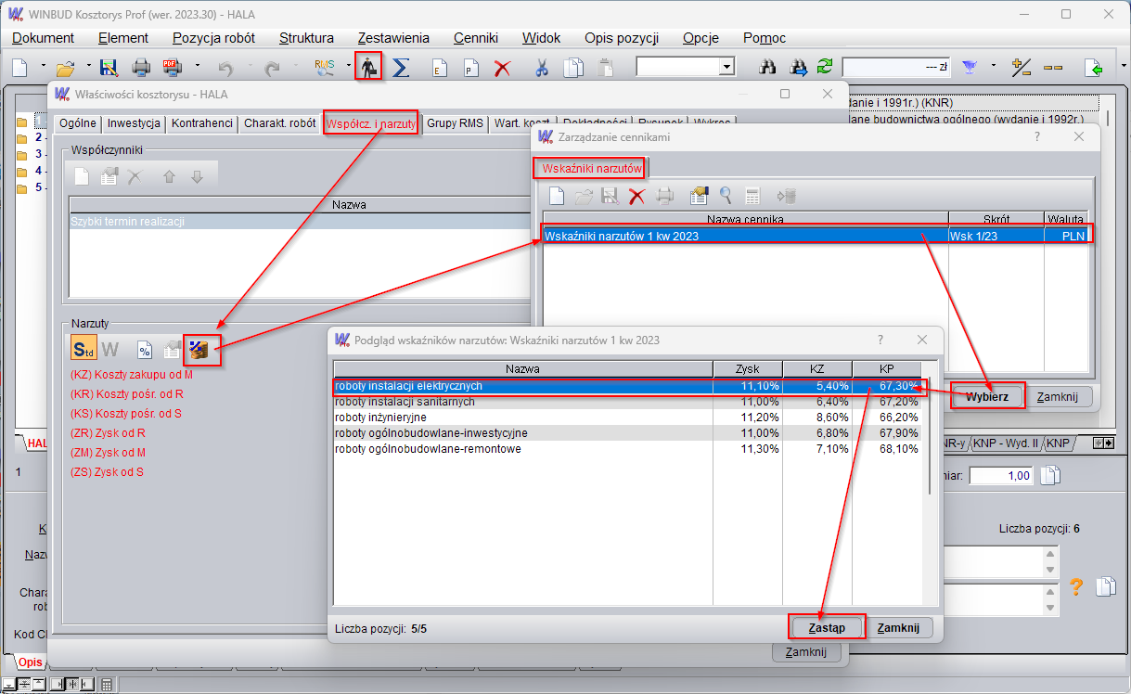1131x694 pixels.
Task: Click the Opis tab at bottom left
Action: (31, 662)
